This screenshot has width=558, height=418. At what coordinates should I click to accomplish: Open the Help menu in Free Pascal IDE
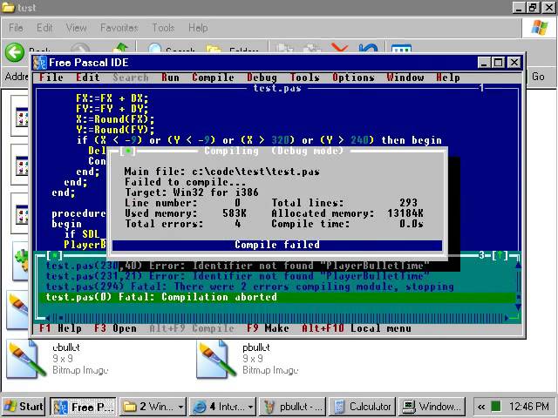pos(448,78)
